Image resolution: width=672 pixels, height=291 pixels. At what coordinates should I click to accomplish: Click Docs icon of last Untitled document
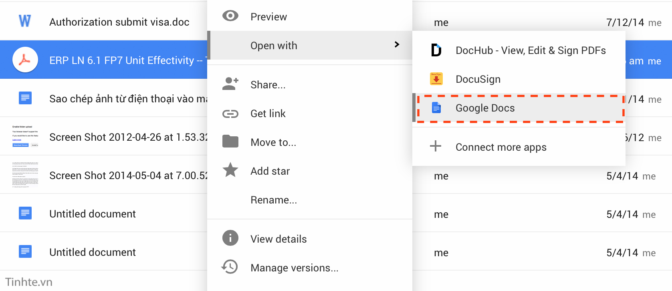(x=25, y=251)
